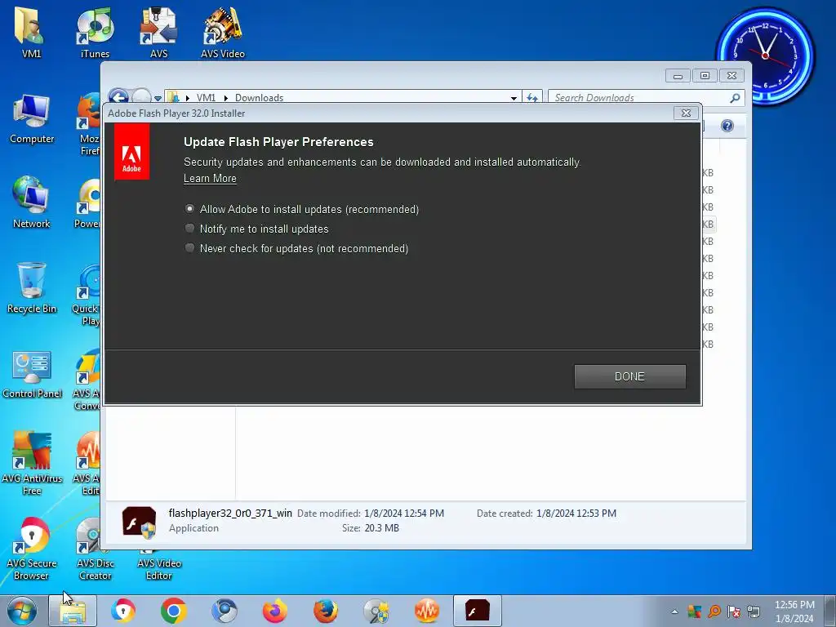Show hidden system tray icons
Viewport: 836px width, 627px height.
674,611
